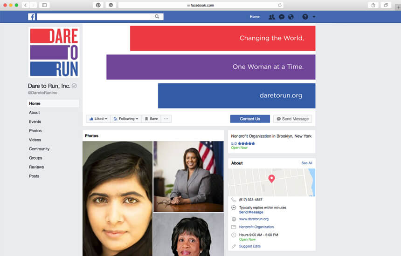401x256 pixels.
Task: Toggle the Safari sidebar button
Action: coord(44,5)
